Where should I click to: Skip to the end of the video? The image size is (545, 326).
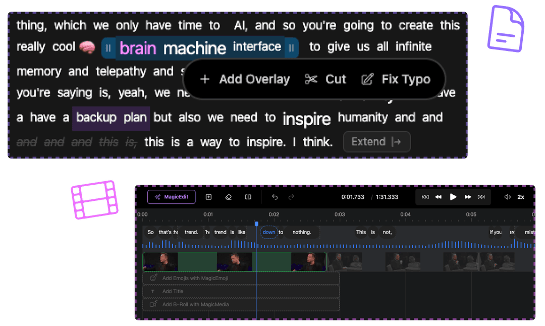tap(481, 197)
